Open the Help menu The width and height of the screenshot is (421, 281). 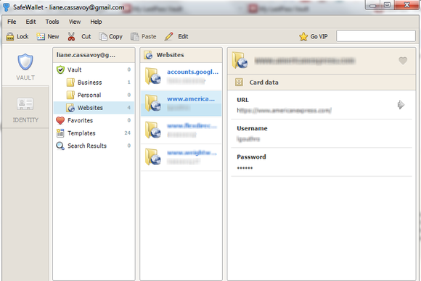tap(96, 22)
